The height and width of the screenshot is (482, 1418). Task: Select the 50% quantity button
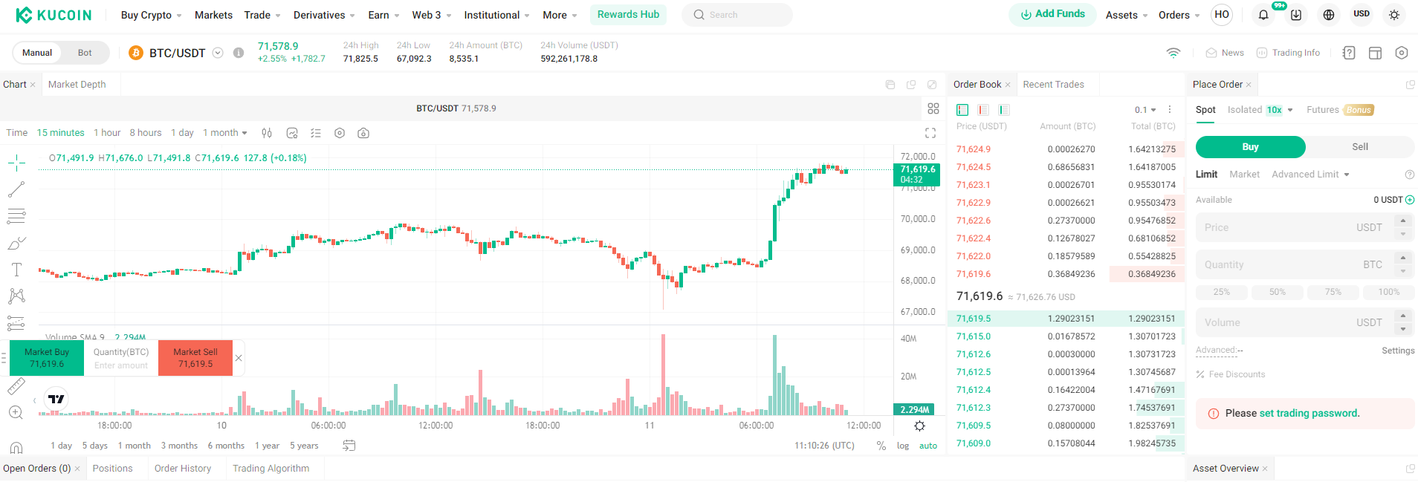tap(1278, 292)
